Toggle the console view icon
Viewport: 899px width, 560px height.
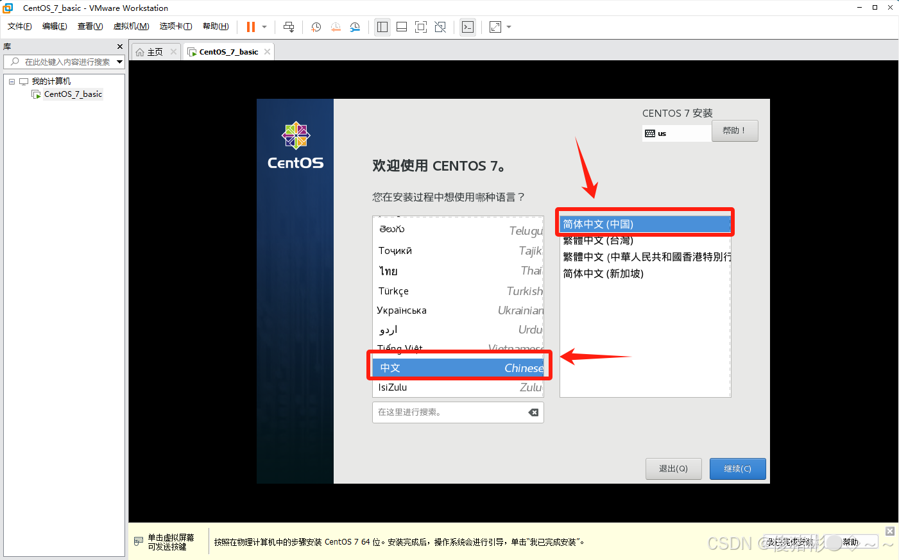coord(468,27)
